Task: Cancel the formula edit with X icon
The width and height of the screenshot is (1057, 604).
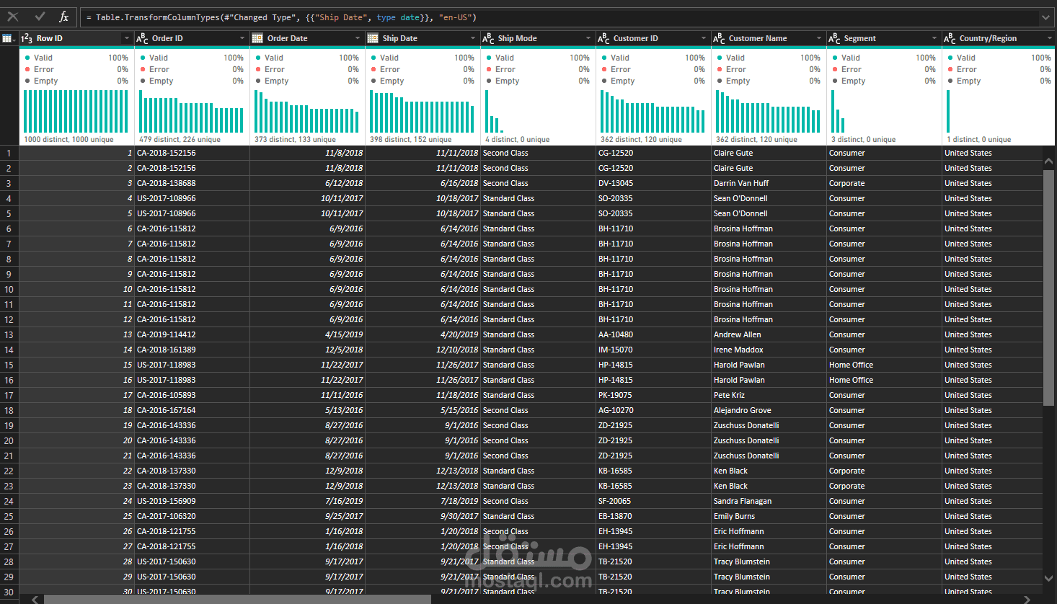Action: (x=13, y=17)
